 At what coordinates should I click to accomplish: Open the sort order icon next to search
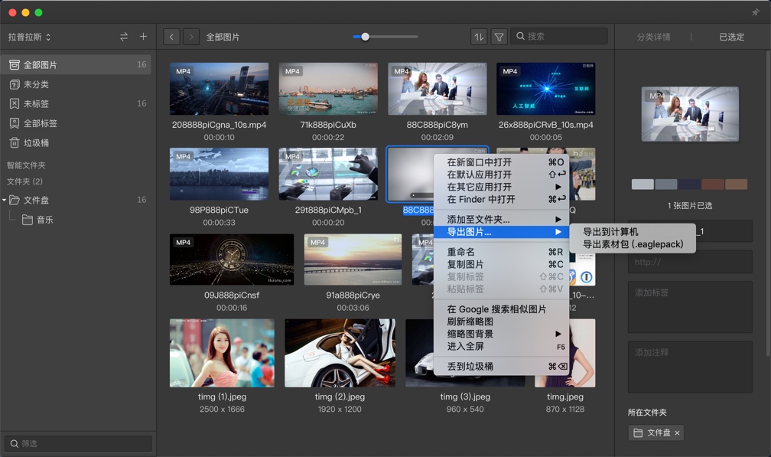(x=479, y=36)
